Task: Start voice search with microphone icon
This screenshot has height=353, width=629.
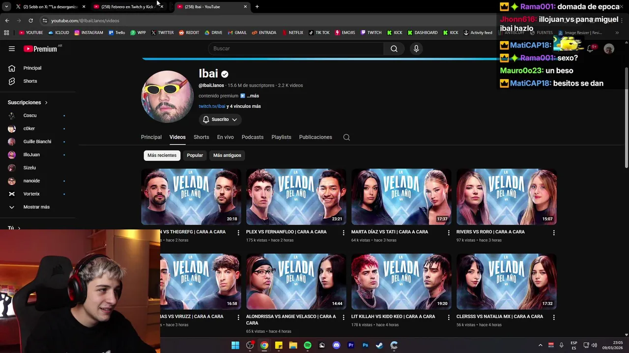Action: tap(416, 49)
